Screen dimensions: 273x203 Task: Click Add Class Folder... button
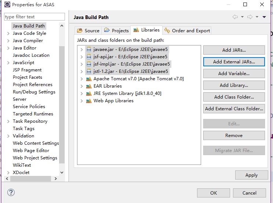(x=234, y=97)
